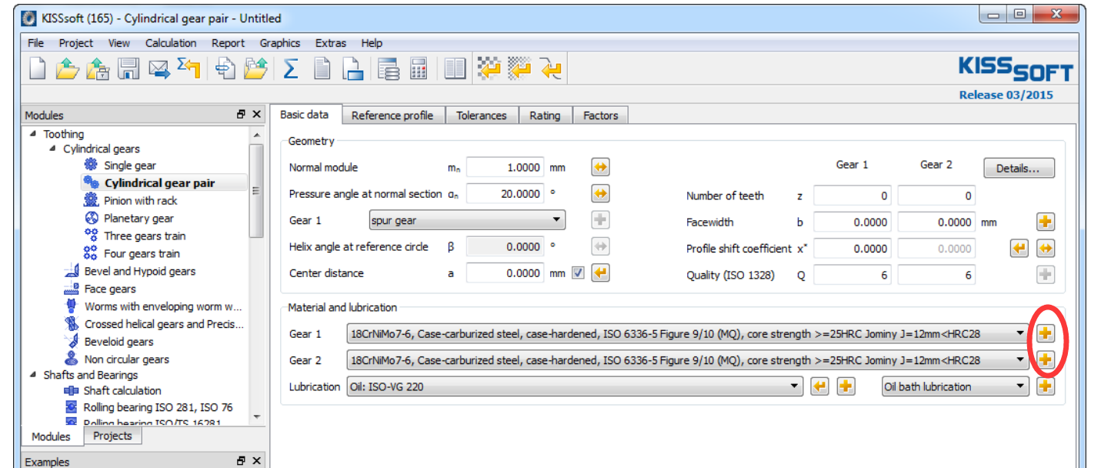
Task: Run calculation with blue sigma icon
Action: click(291, 69)
